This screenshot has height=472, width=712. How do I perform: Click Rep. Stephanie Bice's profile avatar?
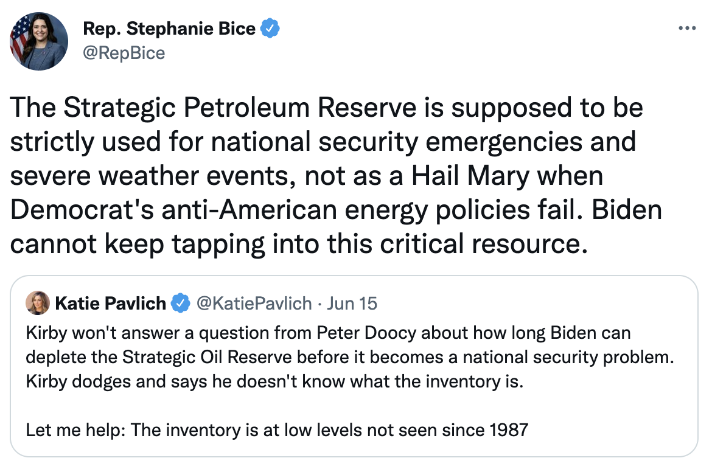[x=38, y=40]
